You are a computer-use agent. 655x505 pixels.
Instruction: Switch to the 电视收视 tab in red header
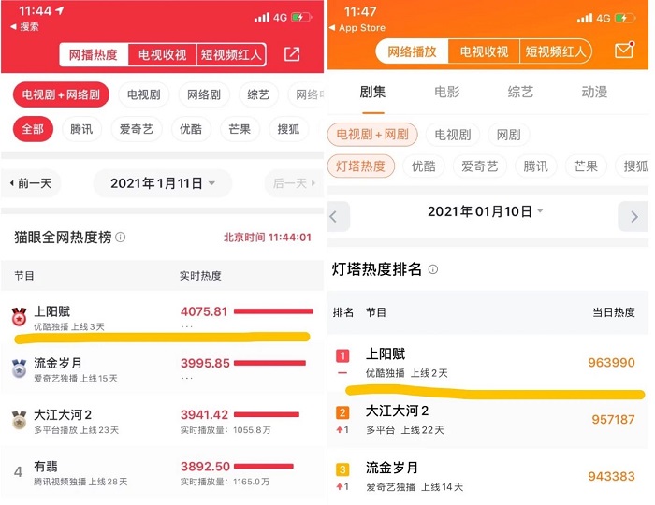(162, 54)
